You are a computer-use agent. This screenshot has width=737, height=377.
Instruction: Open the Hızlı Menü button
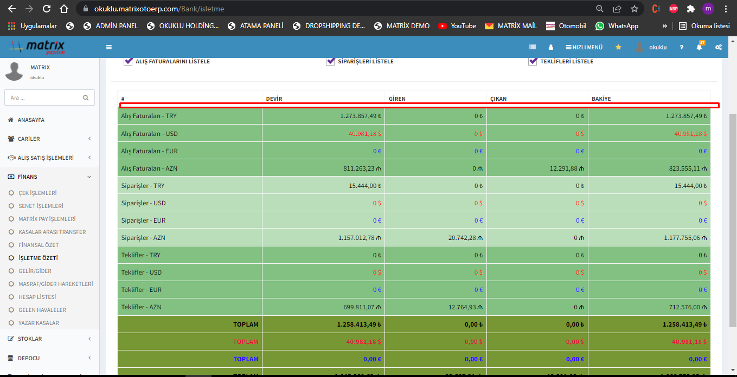pyautogui.click(x=584, y=47)
